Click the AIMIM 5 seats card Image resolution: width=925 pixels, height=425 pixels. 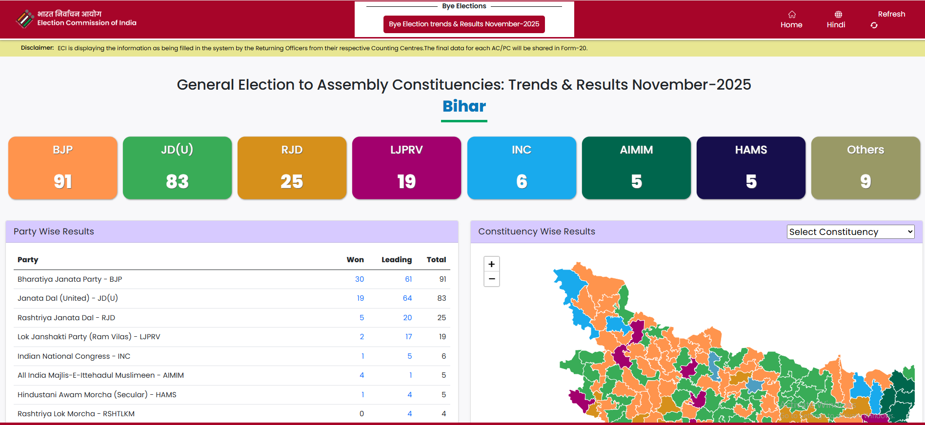pos(636,168)
